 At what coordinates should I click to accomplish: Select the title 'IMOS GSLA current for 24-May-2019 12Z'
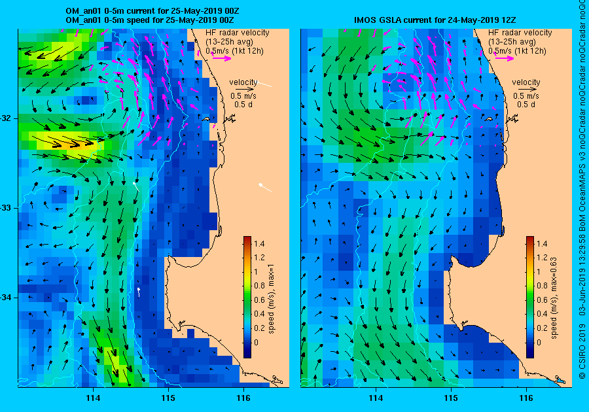tap(436, 20)
